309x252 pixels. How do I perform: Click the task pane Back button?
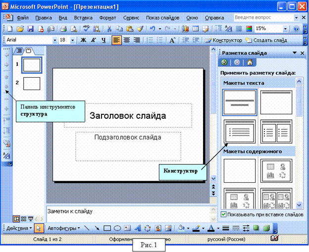click(224, 62)
